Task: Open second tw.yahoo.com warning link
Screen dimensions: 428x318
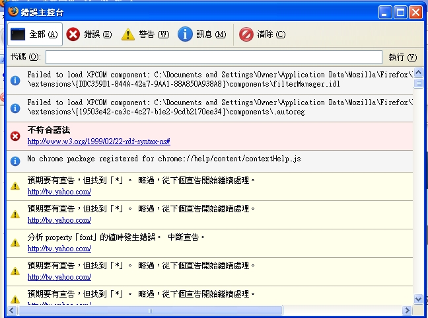Action: click(x=59, y=220)
